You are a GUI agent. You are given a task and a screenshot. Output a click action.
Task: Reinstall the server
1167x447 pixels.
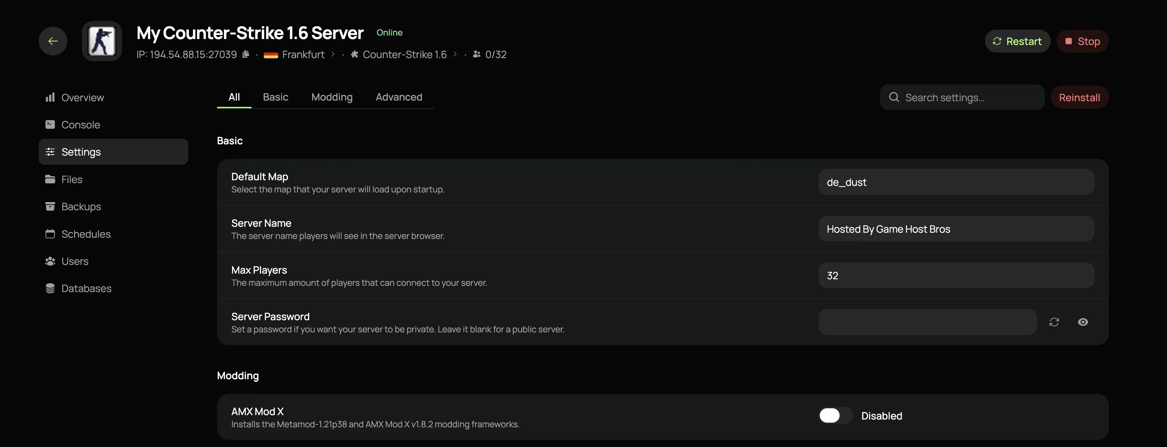pyautogui.click(x=1079, y=97)
